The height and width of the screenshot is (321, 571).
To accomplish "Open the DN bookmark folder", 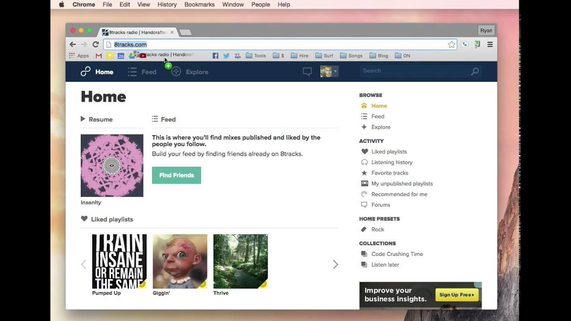I will pos(402,56).
